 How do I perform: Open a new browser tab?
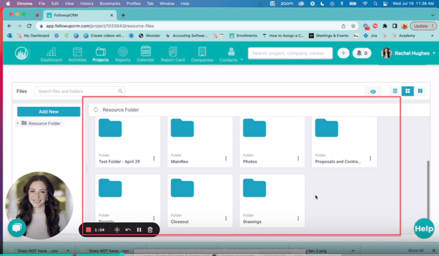[x=123, y=15]
